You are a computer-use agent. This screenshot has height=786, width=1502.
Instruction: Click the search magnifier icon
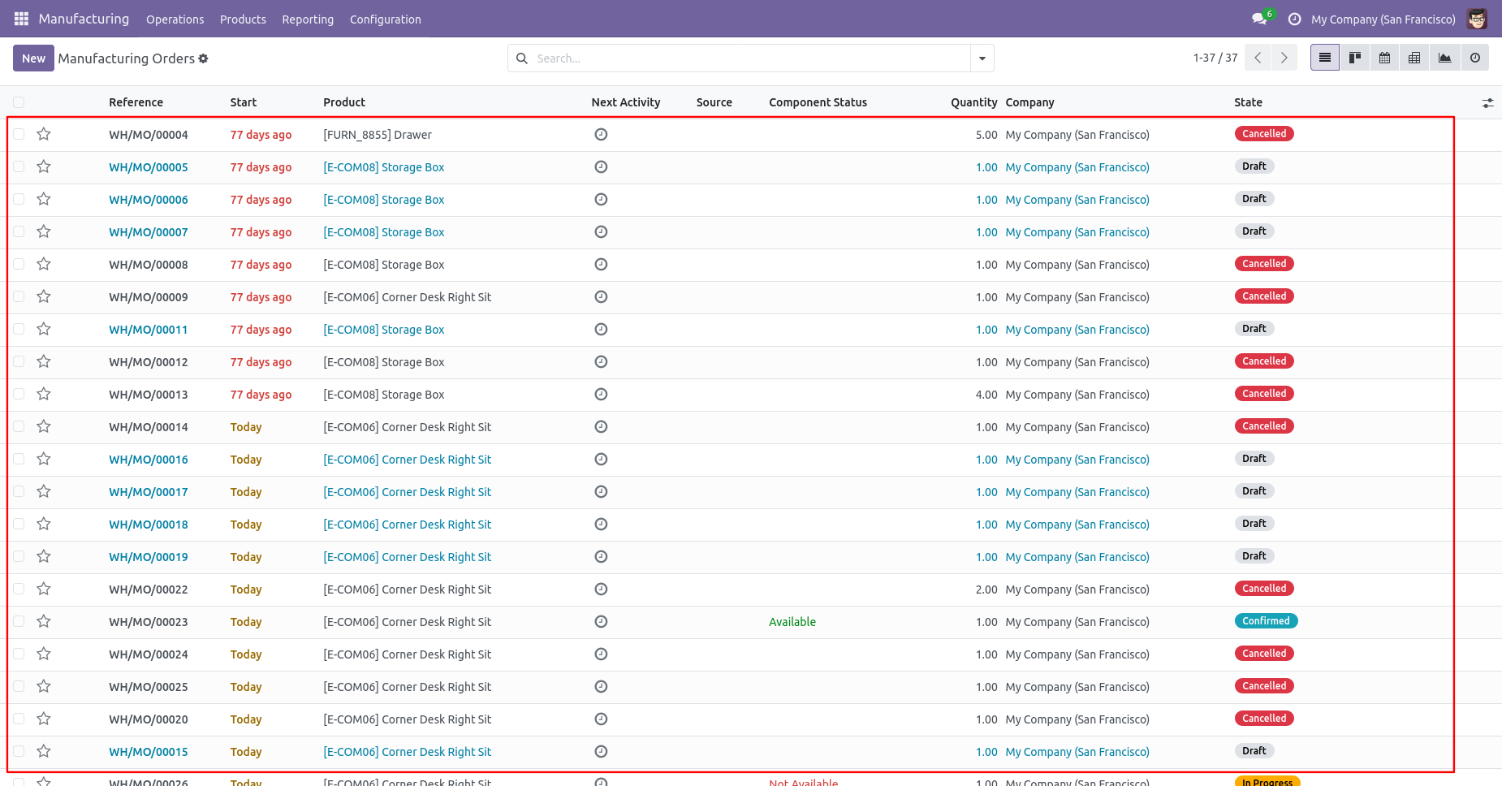point(522,58)
